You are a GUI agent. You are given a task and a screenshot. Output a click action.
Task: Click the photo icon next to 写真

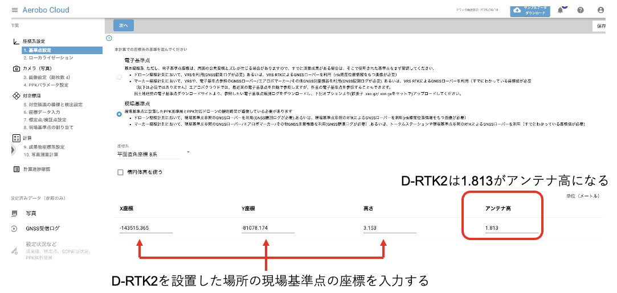(x=15, y=213)
